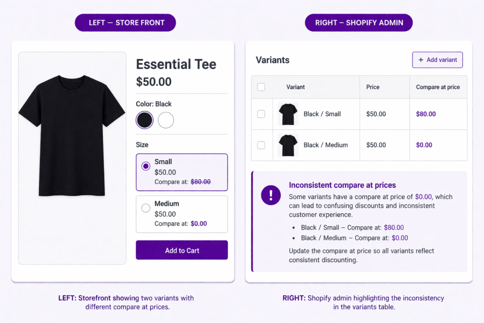This screenshot has height=323, width=484.
Task: Click the Essential Tee product title
Action: (x=176, y=64)
